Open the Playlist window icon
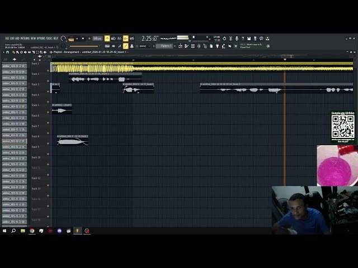The height and width of the screenshot is (268, 358). coord(180,46)
